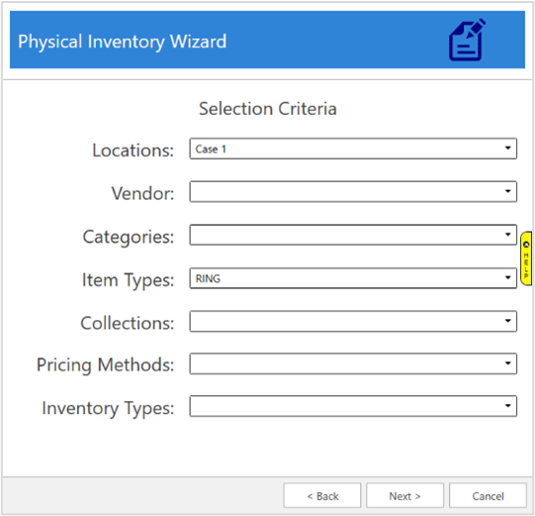
Task: Expand the Inventory Types dropdown arrow
Action: tap(507, 406)
